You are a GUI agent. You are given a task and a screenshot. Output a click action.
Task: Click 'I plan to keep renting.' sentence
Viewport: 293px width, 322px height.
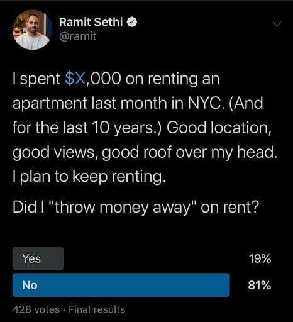89,177
